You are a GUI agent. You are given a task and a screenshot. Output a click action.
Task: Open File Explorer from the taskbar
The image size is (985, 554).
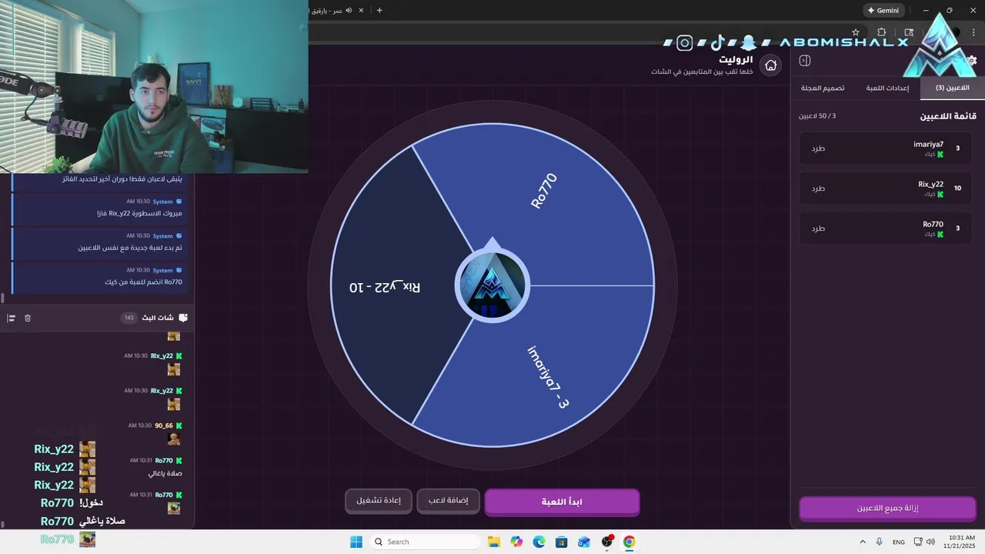point(494,542)
